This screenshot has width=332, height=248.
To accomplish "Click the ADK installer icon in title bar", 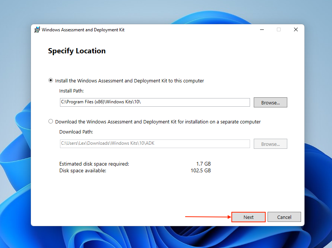I will pyautogui.click(x=37, y=29).
